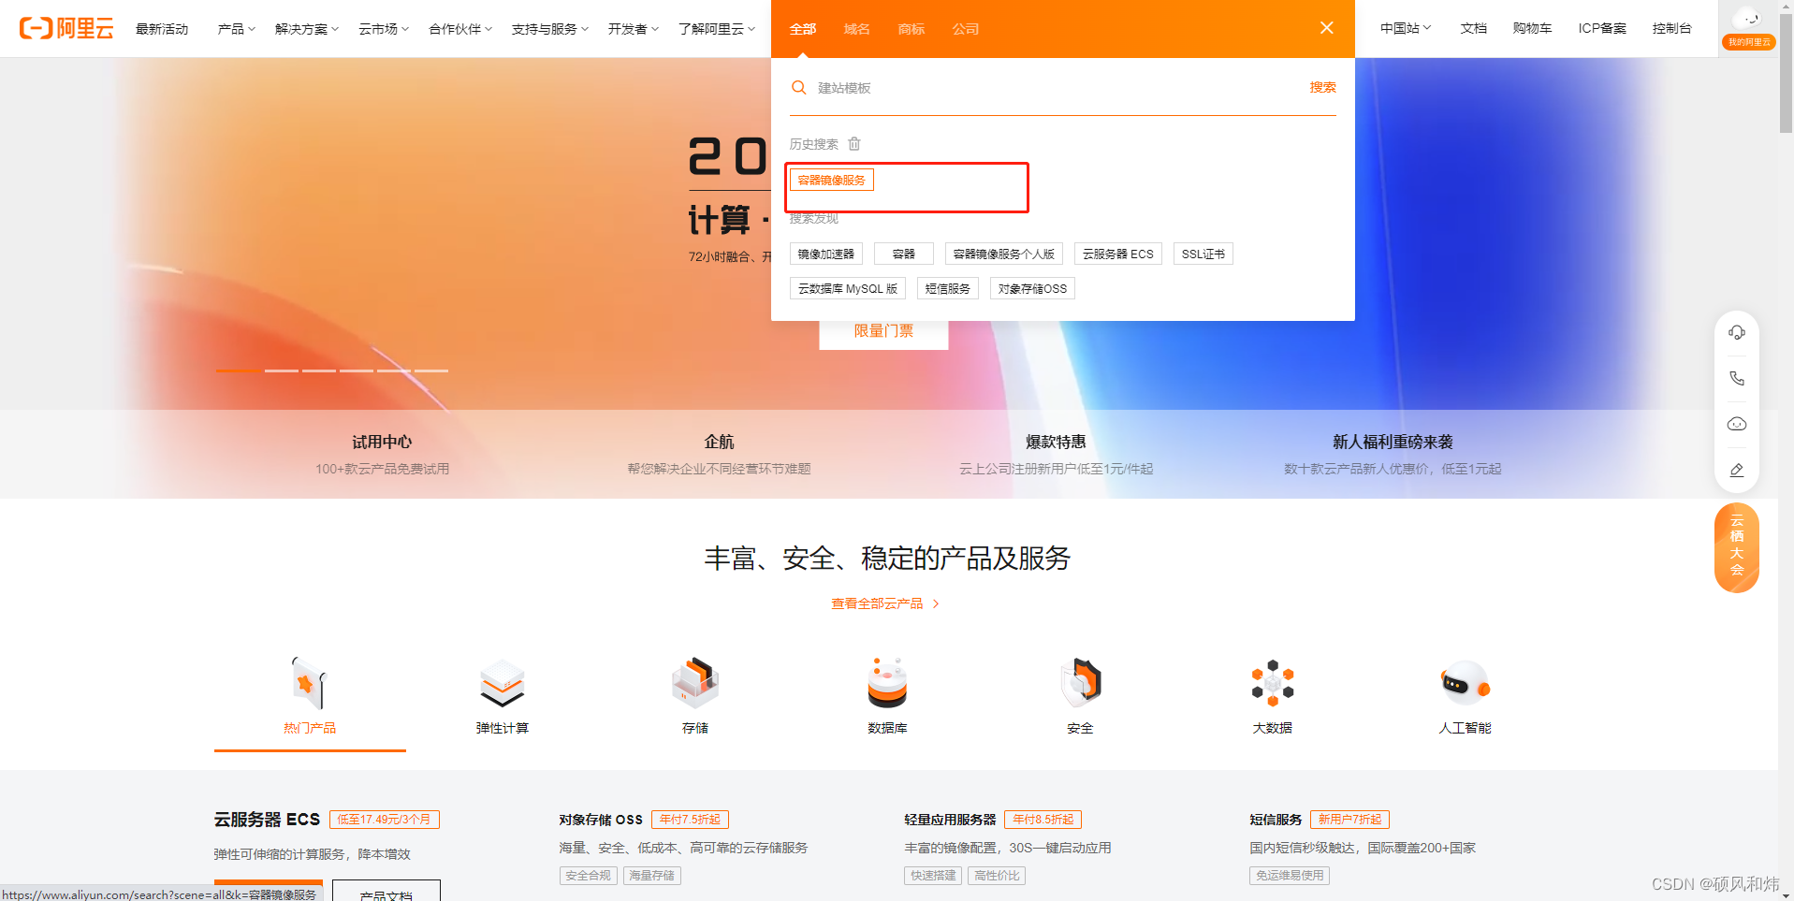The image size is (1794, 901).
Task: Select history tag 容器镜像服务
Action: pyautogui.click(x=831, y=180)
